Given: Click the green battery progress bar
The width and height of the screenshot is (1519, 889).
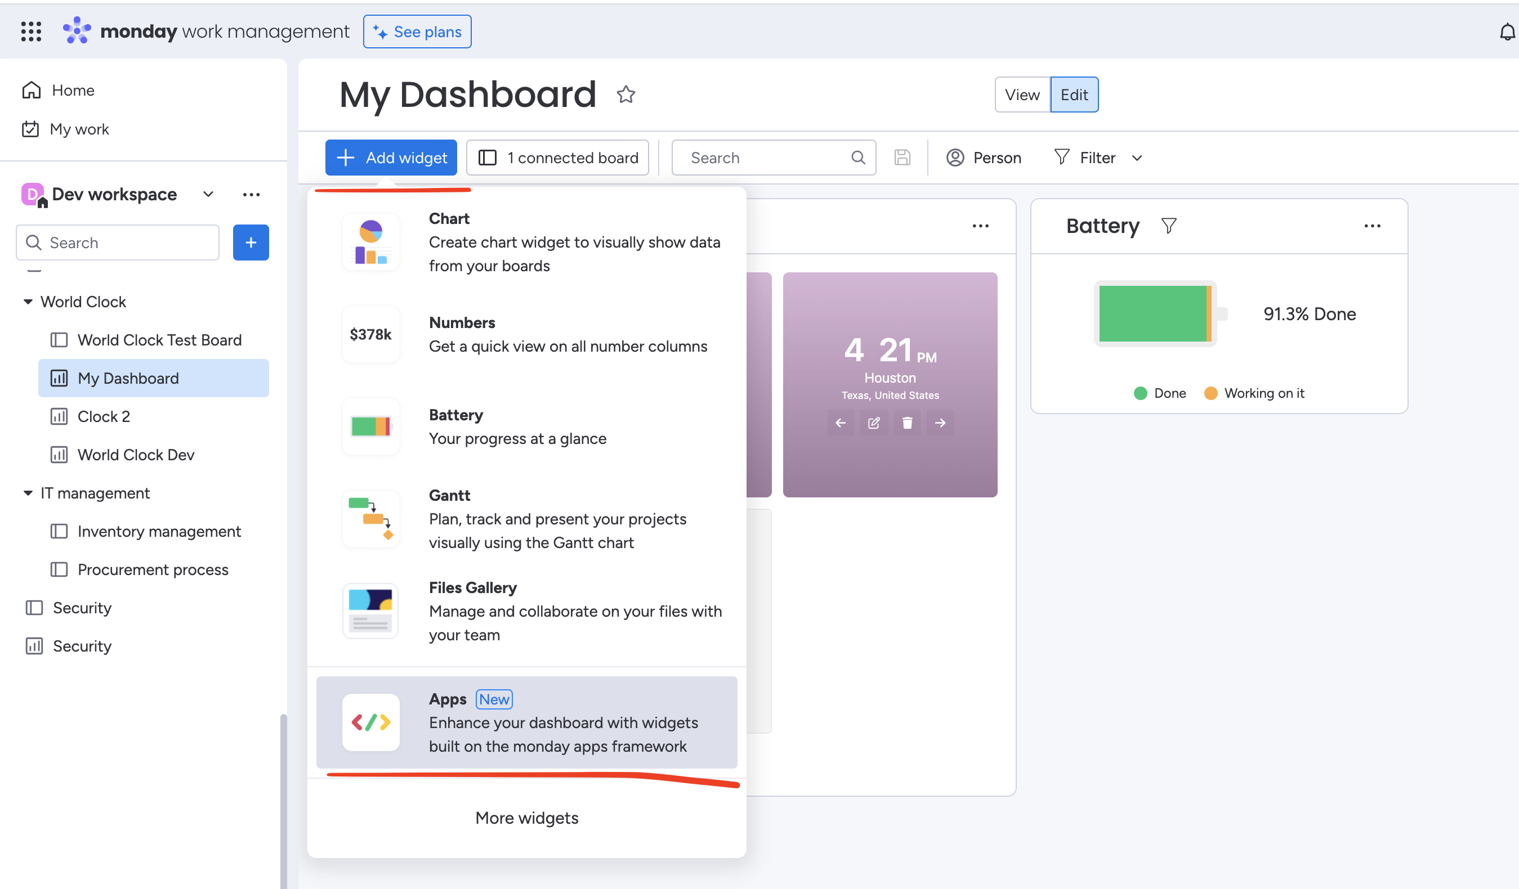Looking at the screenshot, I should click(1152, 314).
